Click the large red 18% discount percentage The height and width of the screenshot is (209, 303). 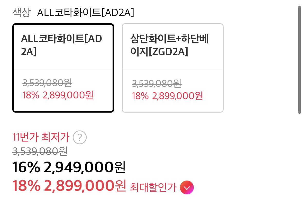point(26,186)
